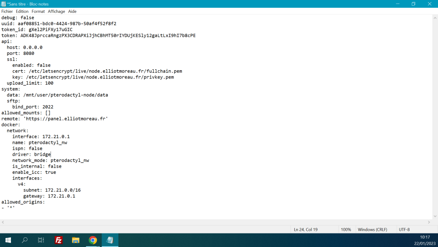Open the Aide menu
Screen dimensions: 438x247
[x=72, y=11]
